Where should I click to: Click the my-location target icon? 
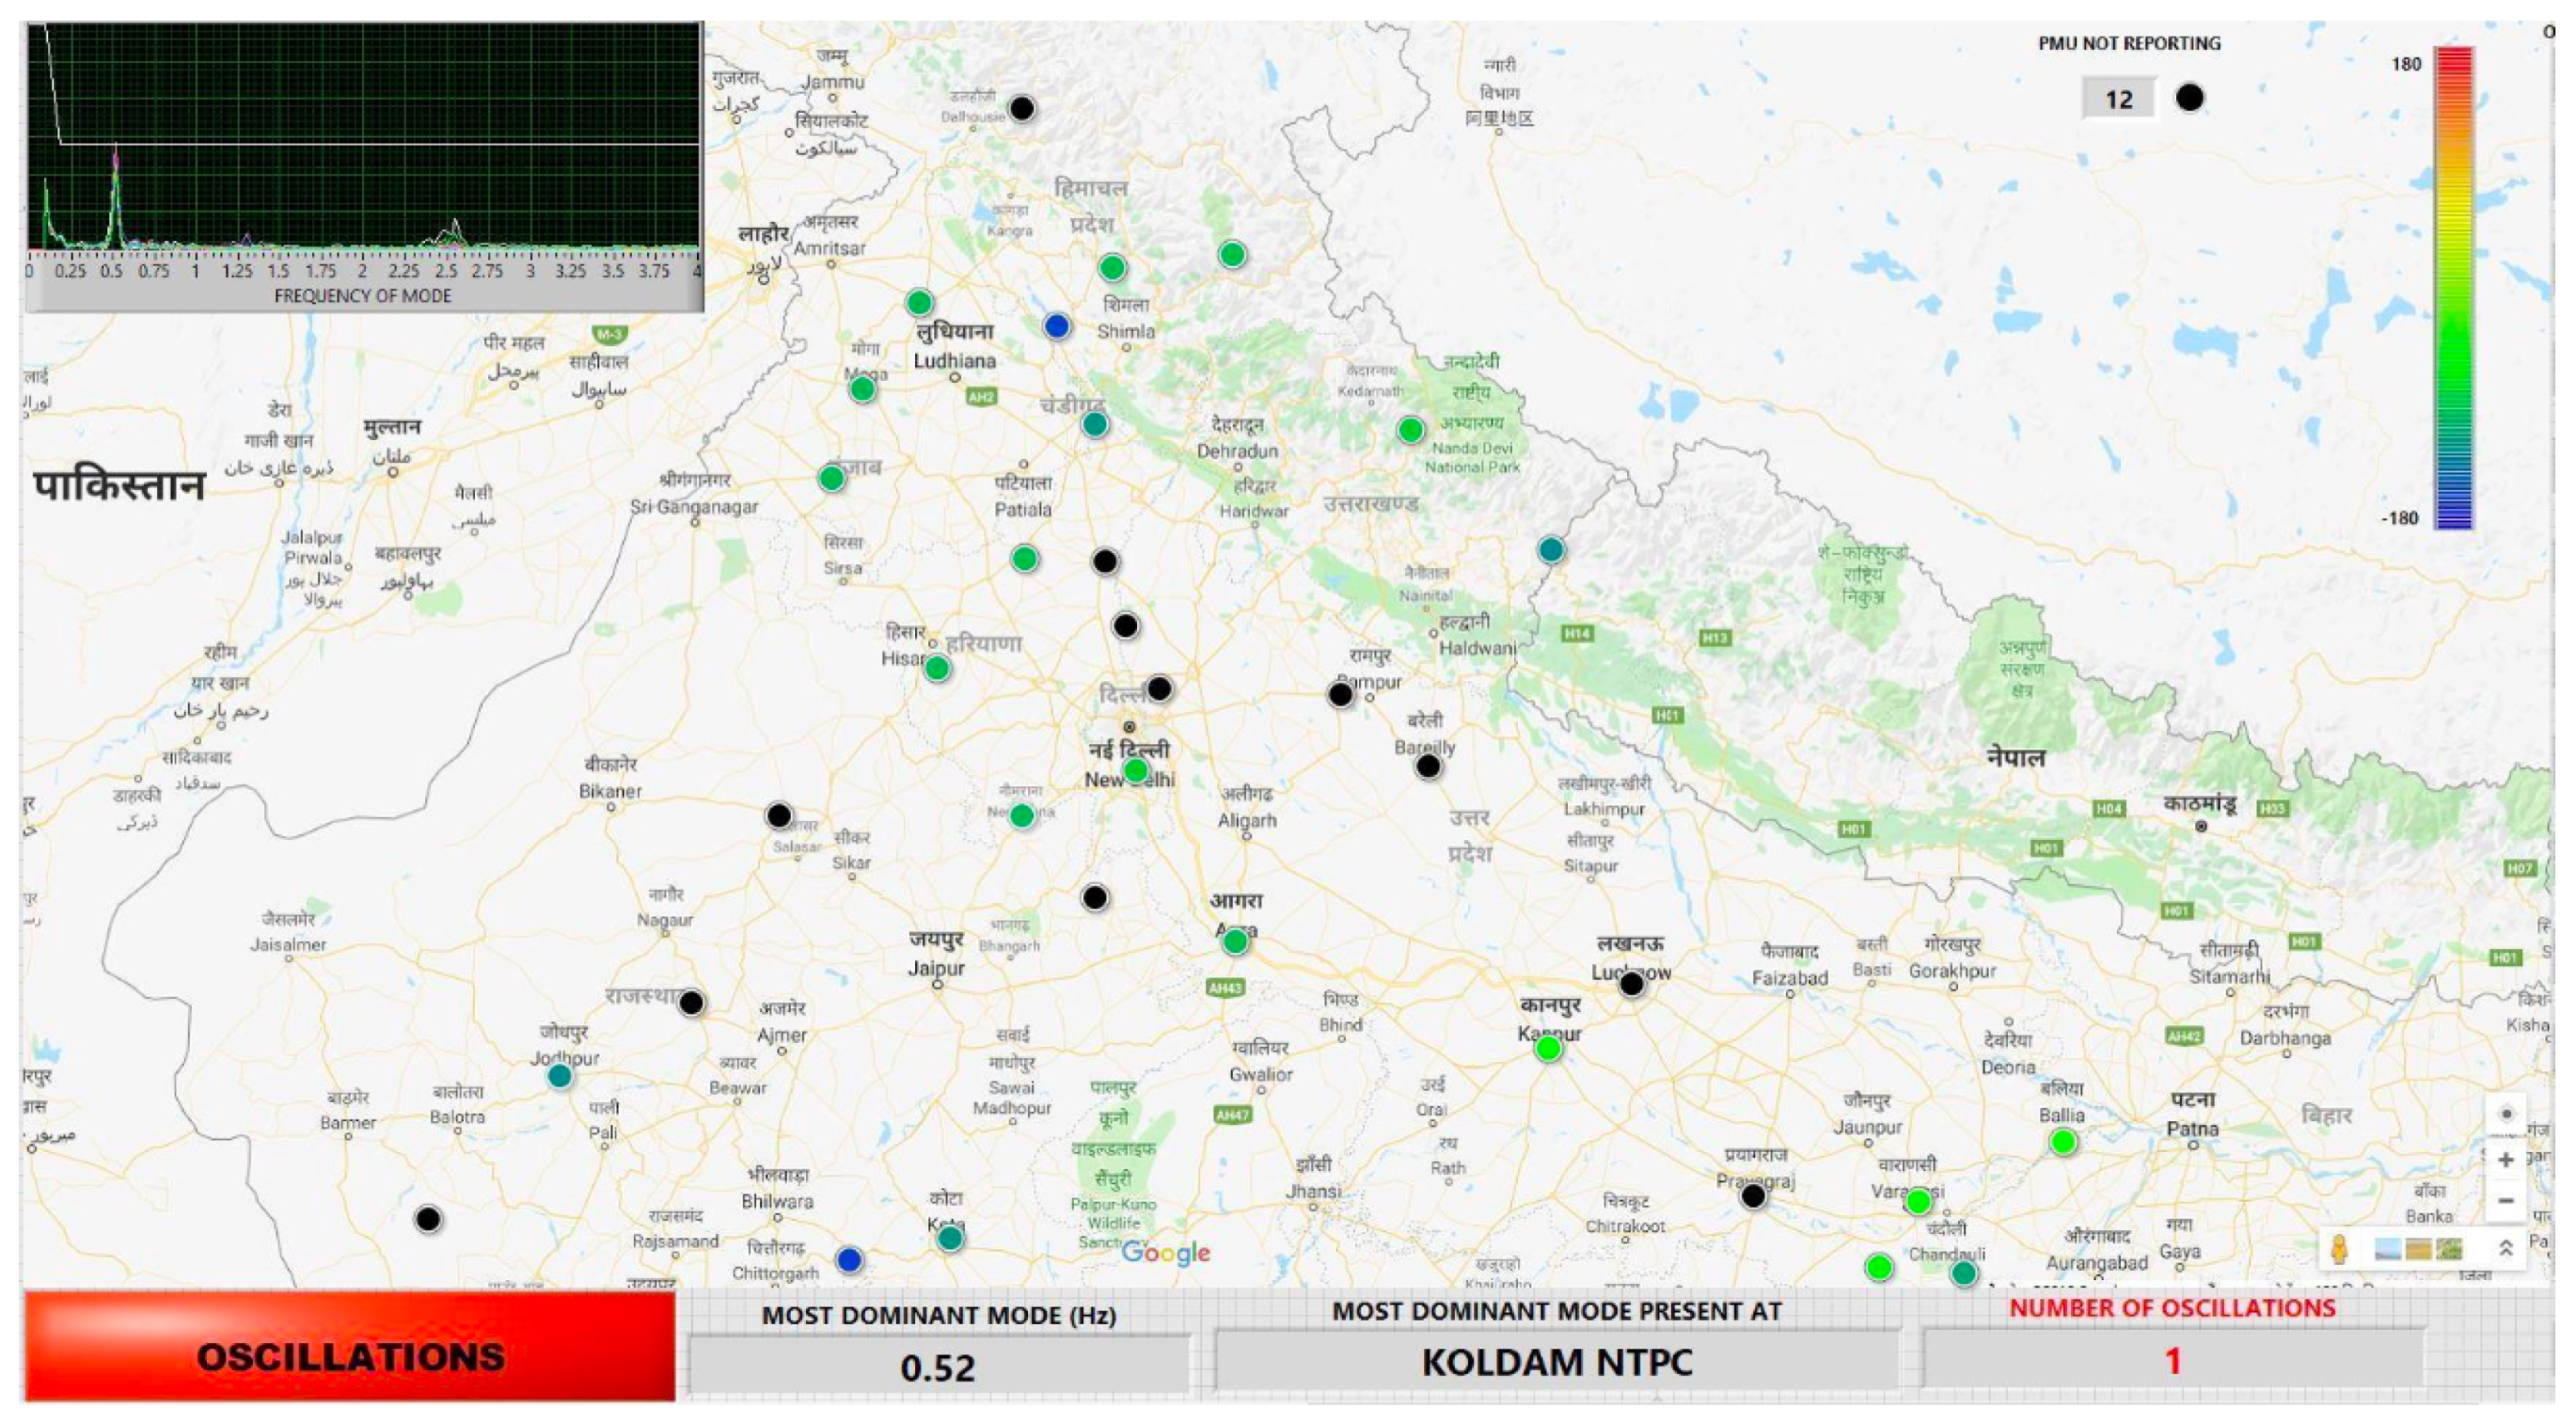(2505, 1114)
